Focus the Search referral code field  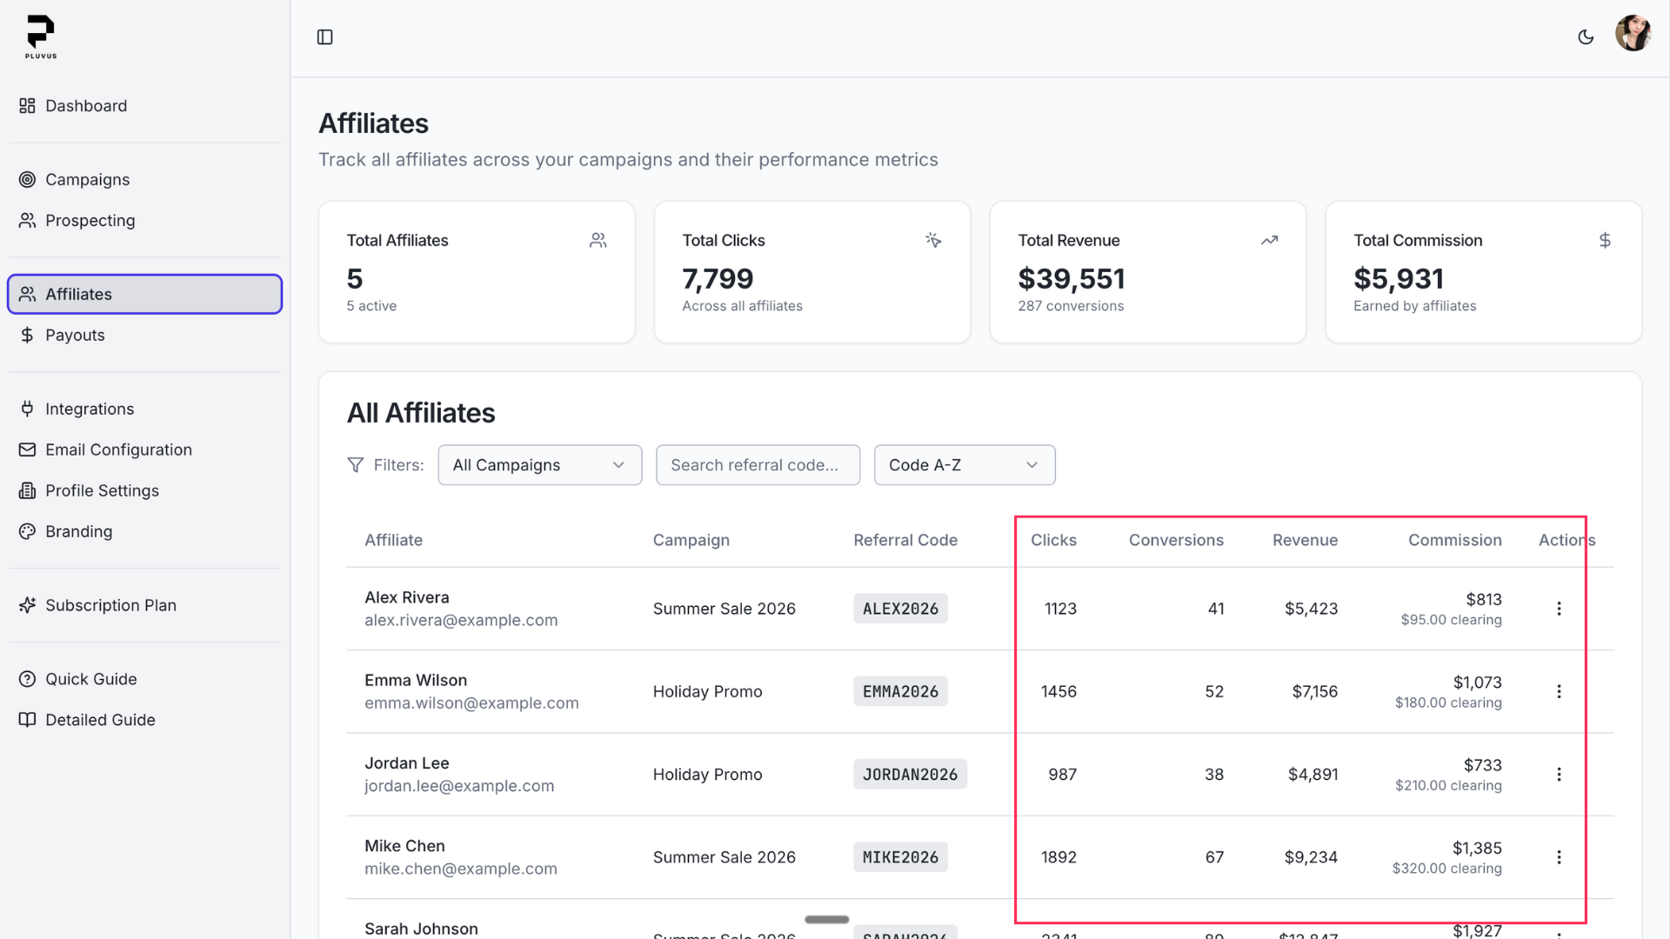click(x=758, y=466)
